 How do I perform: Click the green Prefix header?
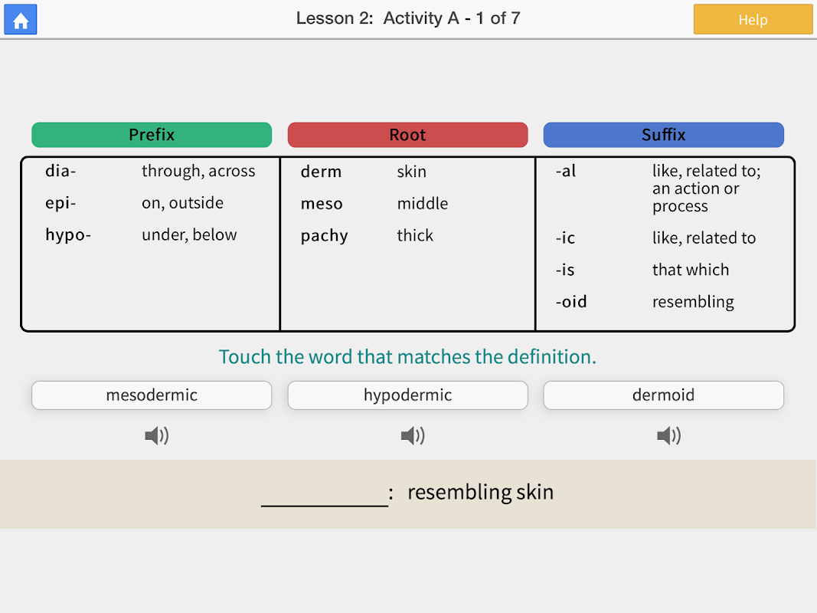pyautogui.click(x=152, y=135)
